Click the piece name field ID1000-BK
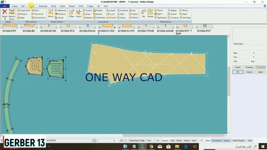Viewport: 267px width, 150px height. [x=69, y=141]
